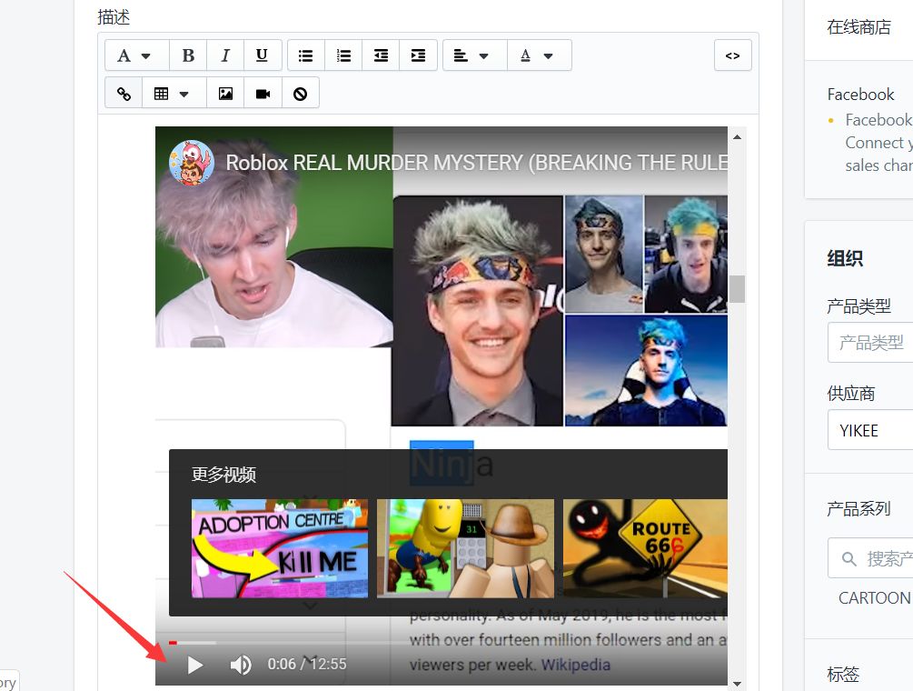913x691 pixels.
Task: Click the supplier field showing YIKEE
Action: coord(869,430)
